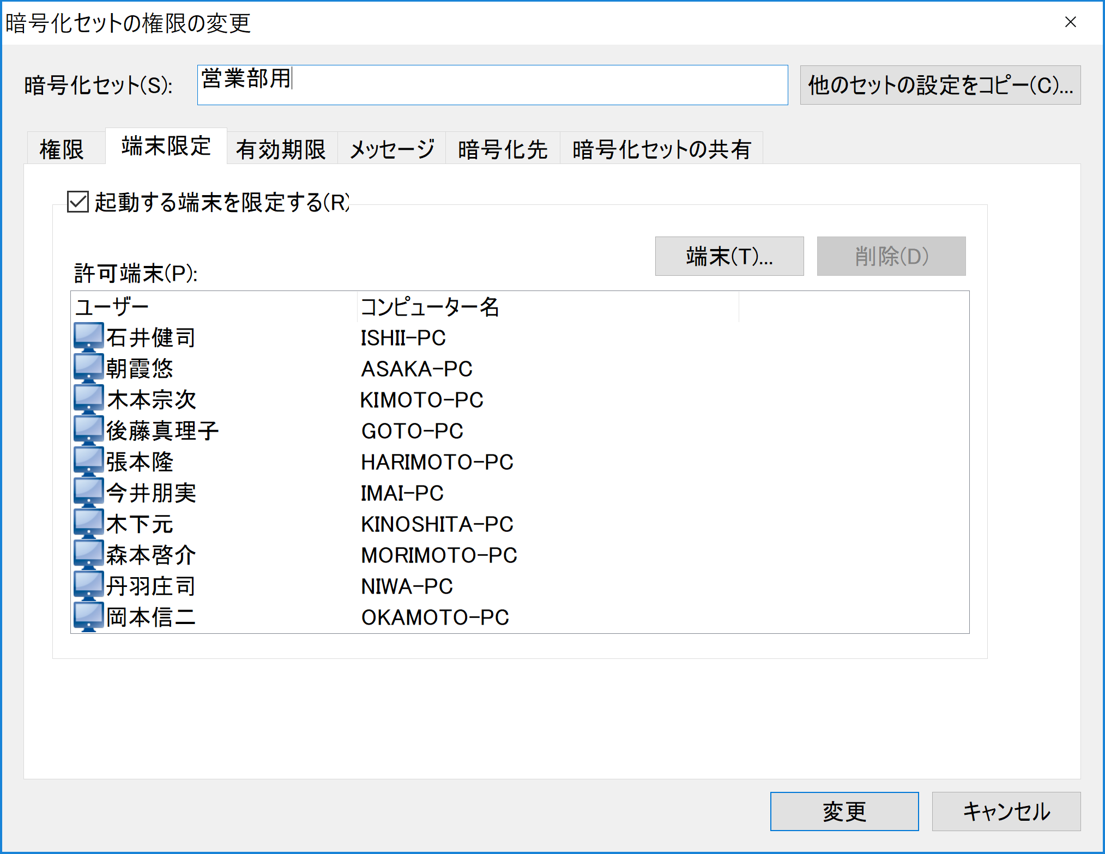Click the computer icon beside 今井朋実

[88, 492]
